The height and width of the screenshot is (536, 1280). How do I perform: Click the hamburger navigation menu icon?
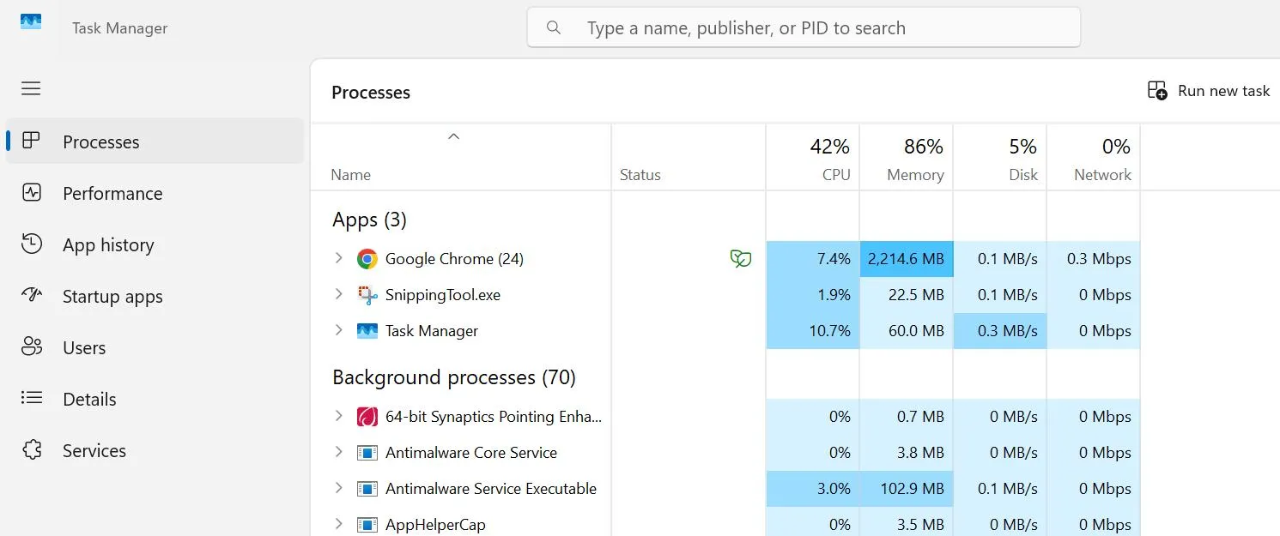[x=31, y=88]
